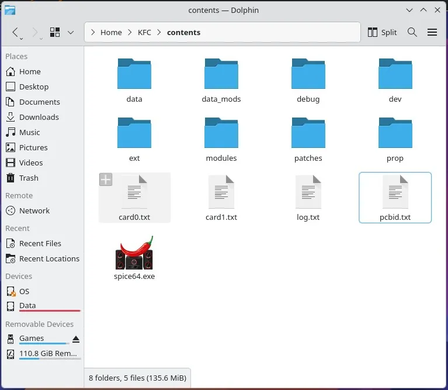Expand the breadcrumb root chevron
The height and width of the screenshot is (390, 448).
point(93,33)
